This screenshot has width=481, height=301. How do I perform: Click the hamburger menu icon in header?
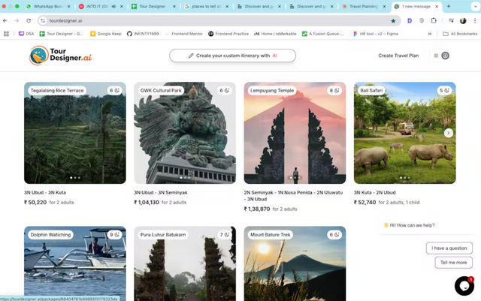pos(436,56)
